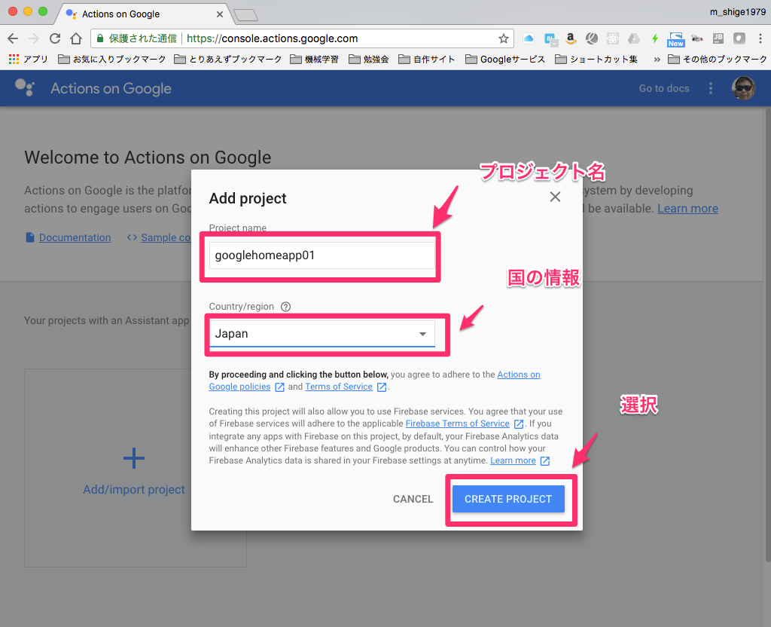Open 自作サイト bookmark folder
Screen dimensions: 771x627
coord(426,59)
